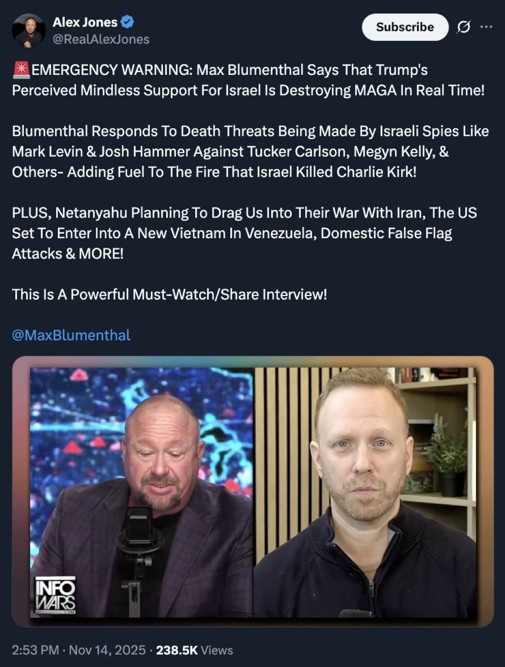Screen dimensions: 505x667
Task: Open the three-dot more options menu
Action: pos(486,27)
